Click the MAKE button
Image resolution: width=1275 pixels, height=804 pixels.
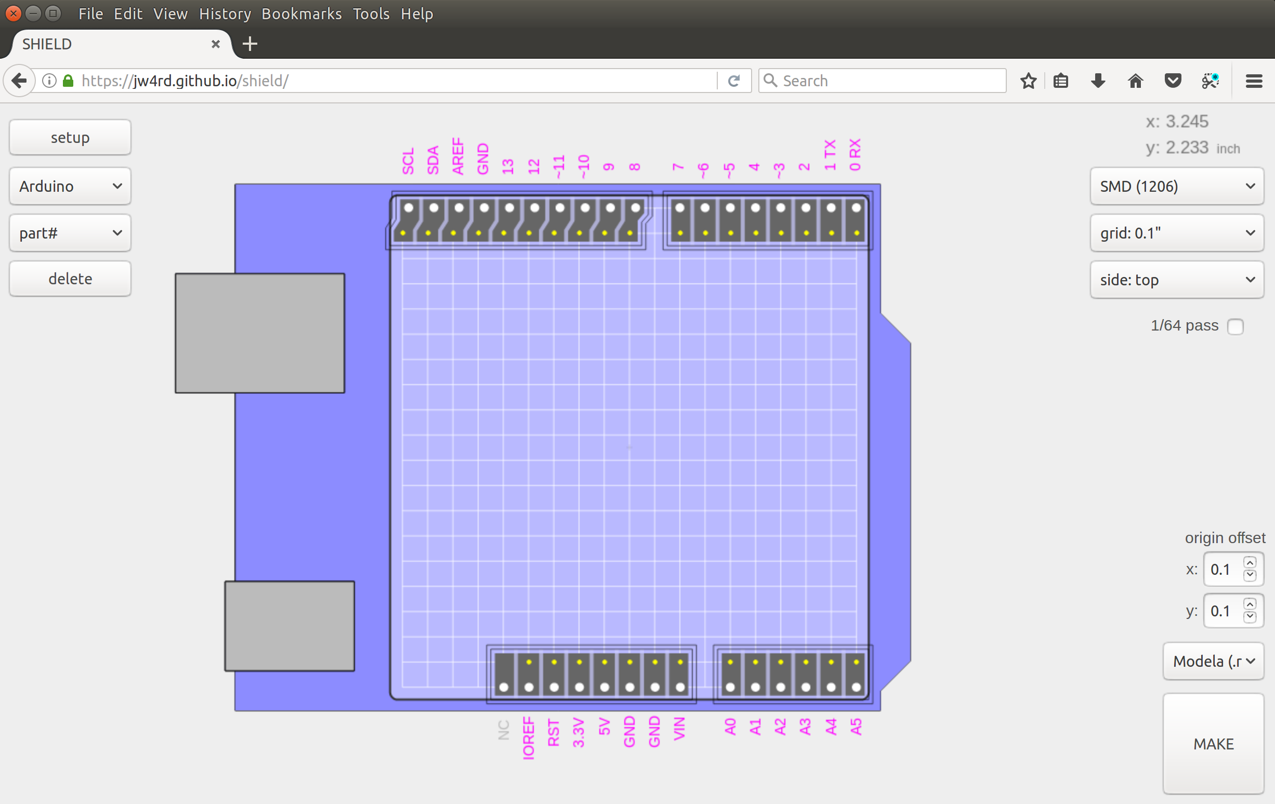[1213, 744]
